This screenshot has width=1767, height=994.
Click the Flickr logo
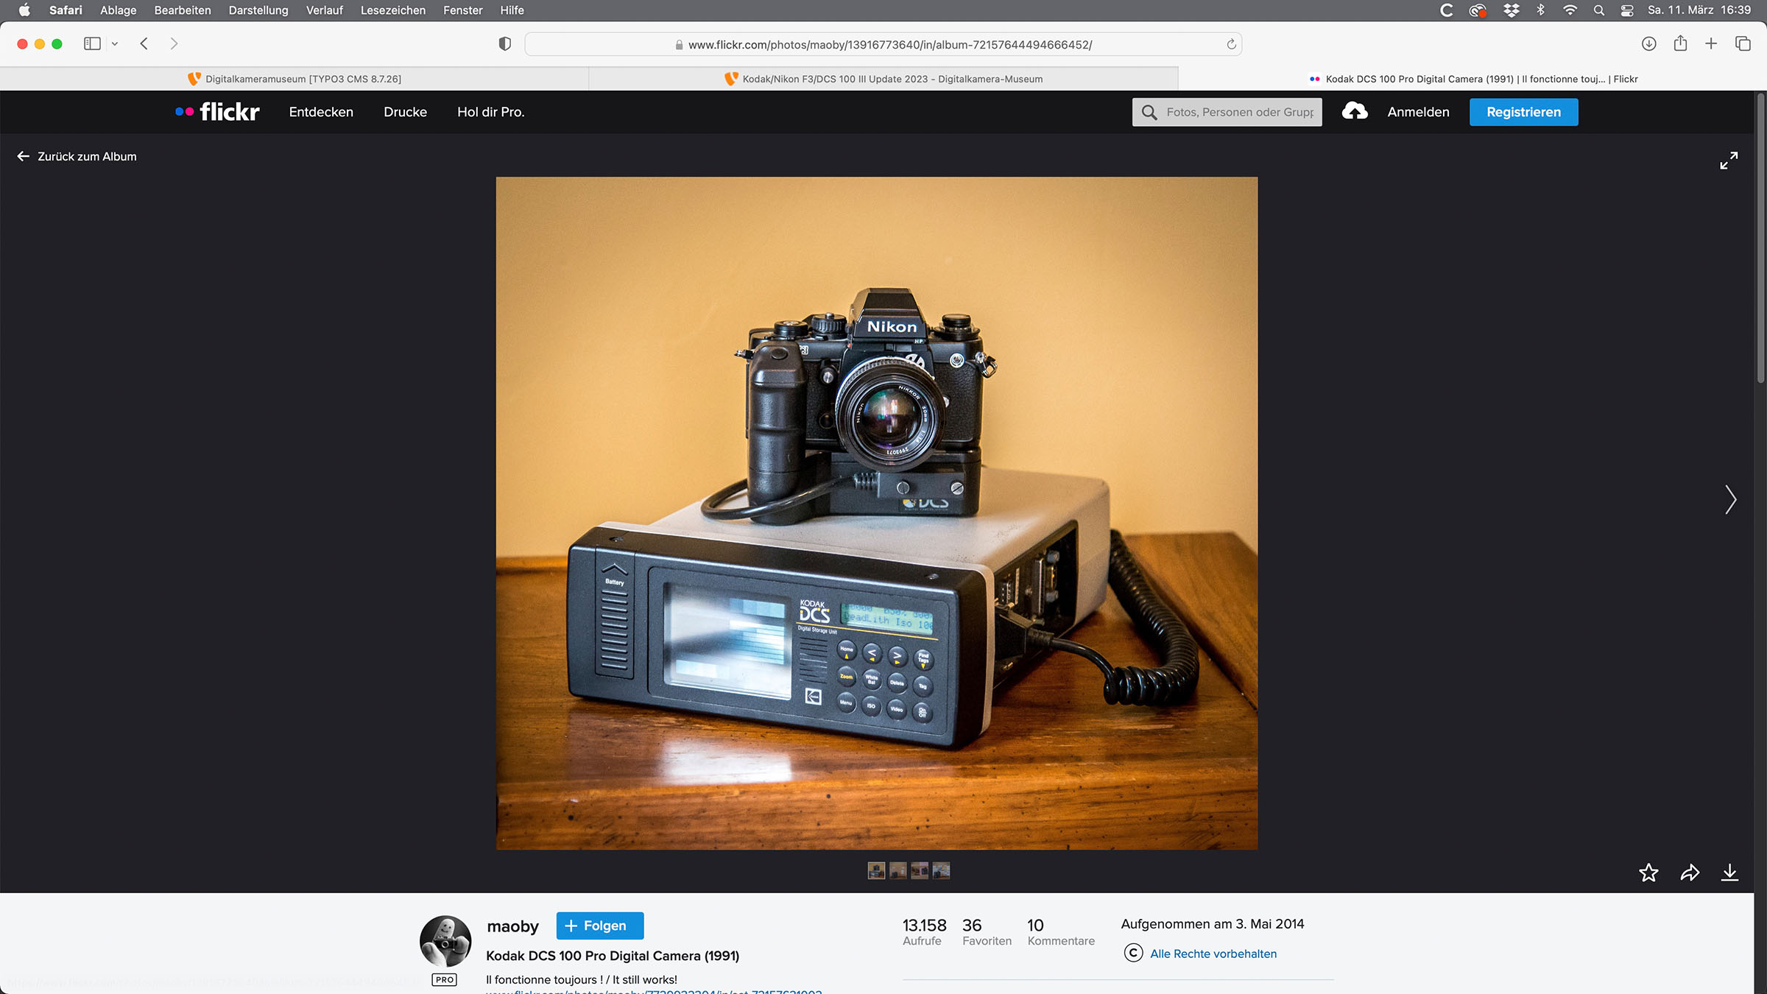pos(217,112)
